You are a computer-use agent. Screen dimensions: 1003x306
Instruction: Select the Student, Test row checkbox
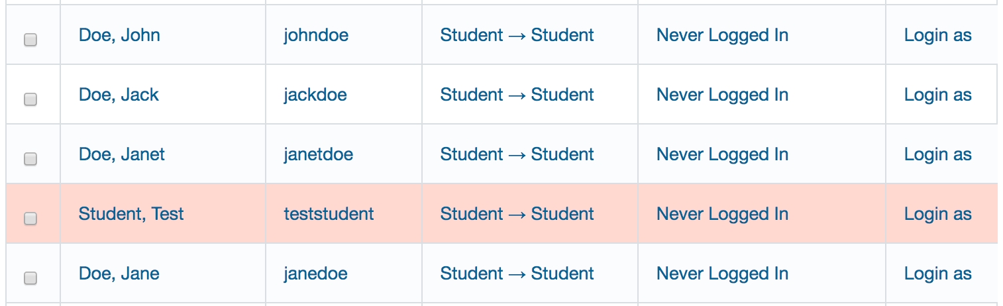click(x=30, y=219)
